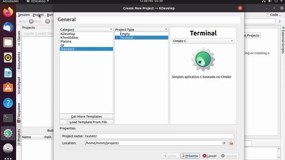Screen dimensions: 285x160
Task: Open the network status tray icon
Action: click(264, 1)
